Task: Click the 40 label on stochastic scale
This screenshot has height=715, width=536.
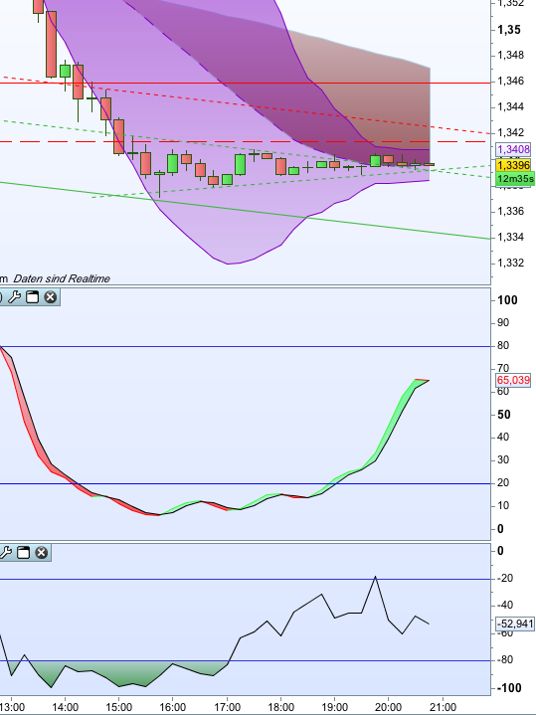Action: [503, 438]
